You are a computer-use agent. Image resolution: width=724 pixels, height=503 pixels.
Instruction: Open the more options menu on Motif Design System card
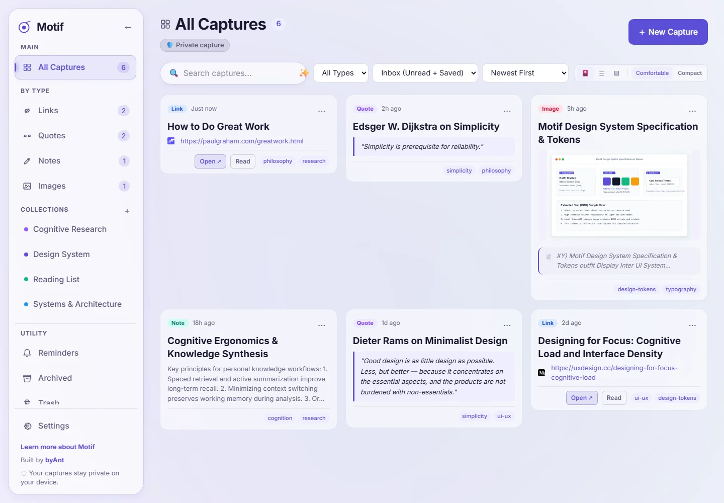point(692,111)
